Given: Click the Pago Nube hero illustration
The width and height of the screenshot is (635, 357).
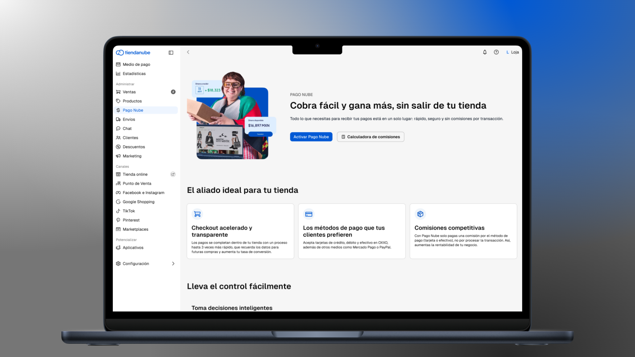Looking at the screenshot, I should click(x=232, y=115).
